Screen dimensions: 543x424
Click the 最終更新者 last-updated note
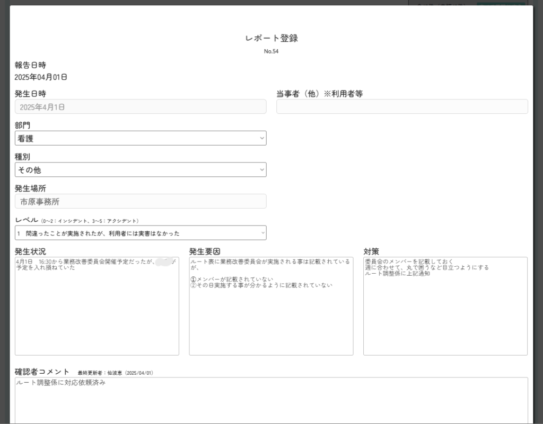tap(115, 373)
